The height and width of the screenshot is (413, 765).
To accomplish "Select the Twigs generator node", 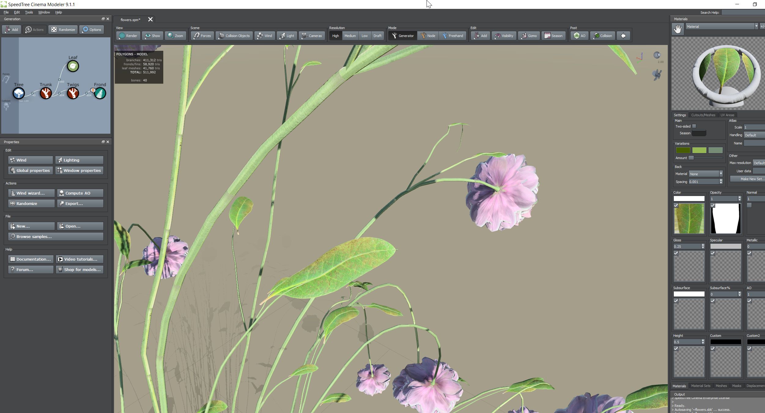I will point(73,93).
